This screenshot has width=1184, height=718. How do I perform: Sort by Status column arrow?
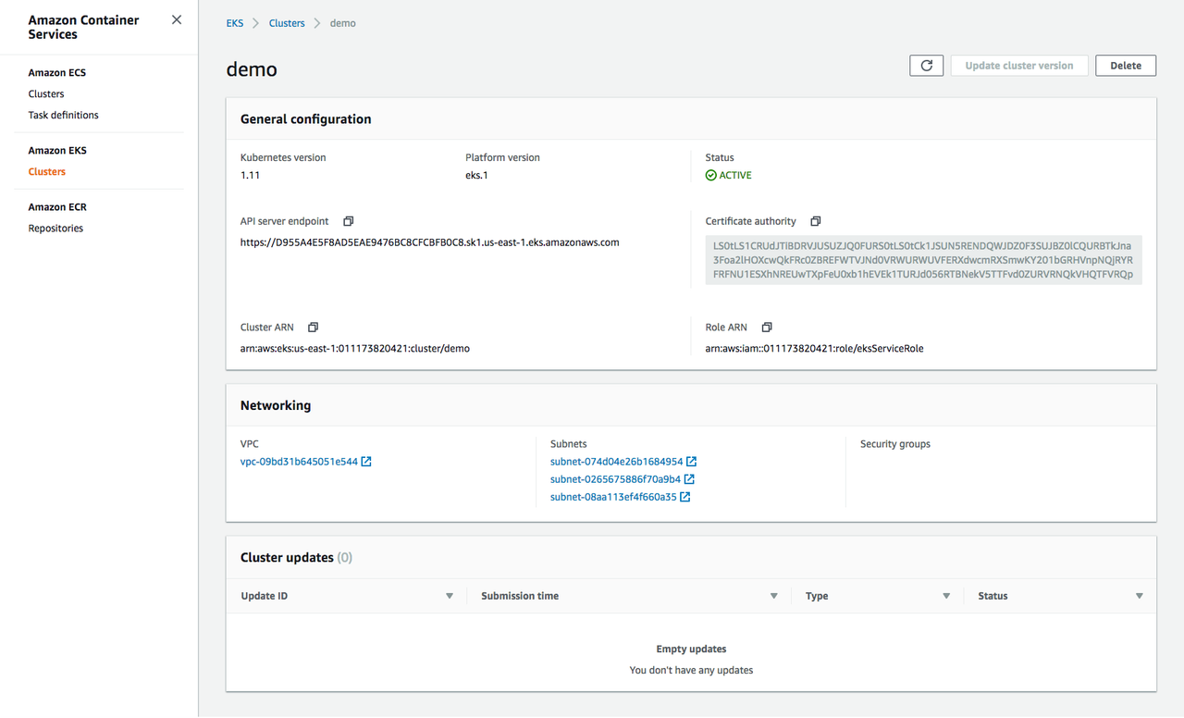click(x=1140, y=596)
